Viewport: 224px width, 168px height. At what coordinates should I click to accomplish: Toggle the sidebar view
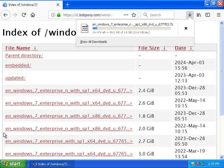[208, 15]
